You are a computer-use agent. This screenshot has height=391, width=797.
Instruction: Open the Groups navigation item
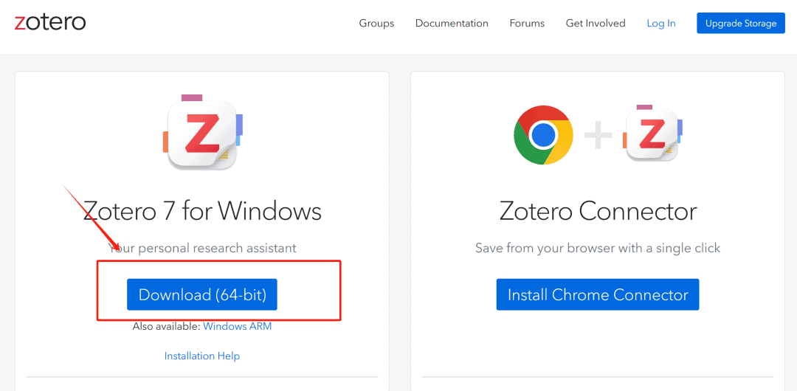[x=376, y=24]
